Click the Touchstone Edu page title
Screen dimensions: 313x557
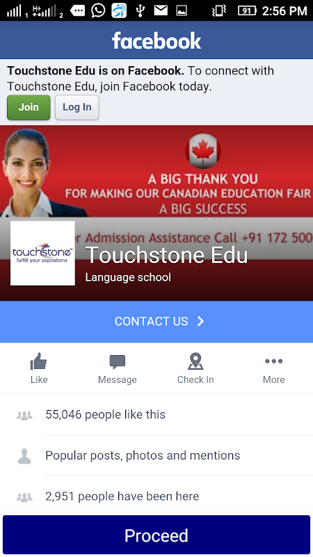[166, 255]
